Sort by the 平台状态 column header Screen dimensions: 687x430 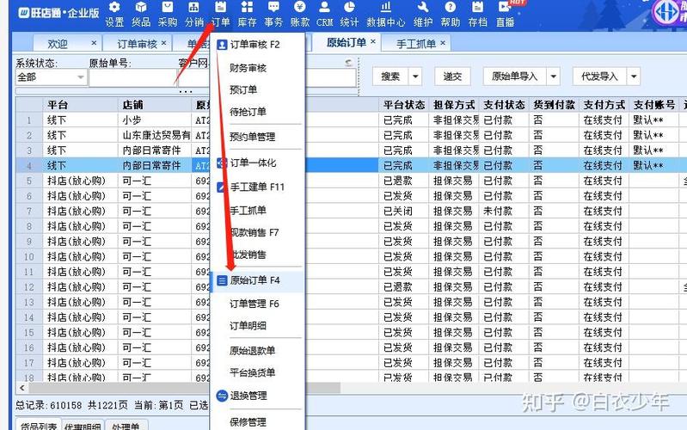pos(404,105)
